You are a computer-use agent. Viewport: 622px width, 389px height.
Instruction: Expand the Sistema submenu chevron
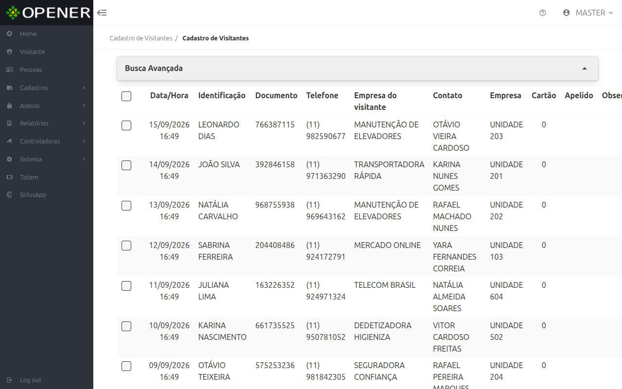coord(84,159)
